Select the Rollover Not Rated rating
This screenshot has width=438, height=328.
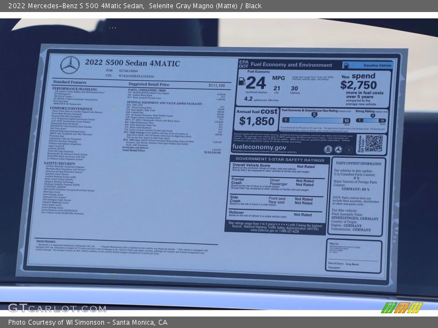click(x=304, y=214)
